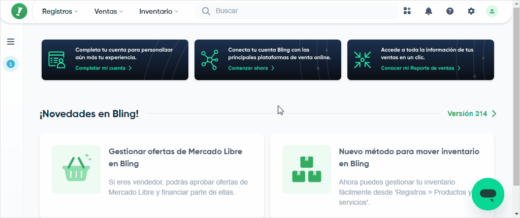Expand the Registros menu
The width and height of the screenshot is (520, 218).
coord(60,11)
